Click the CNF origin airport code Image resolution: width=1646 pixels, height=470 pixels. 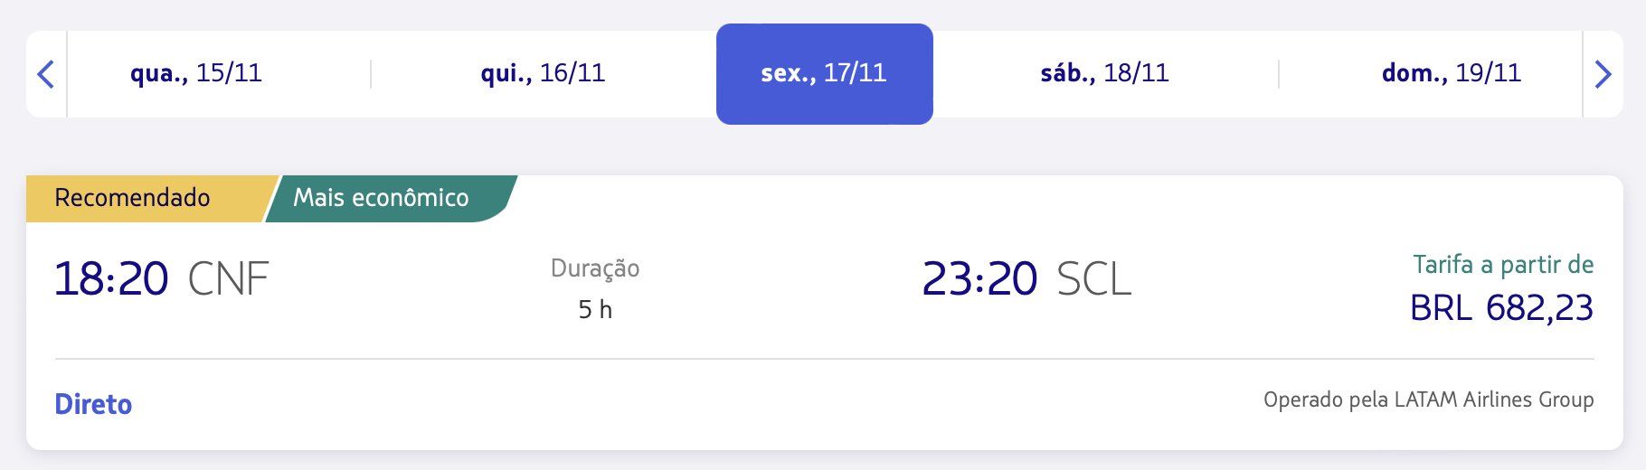tap(228, 279)
